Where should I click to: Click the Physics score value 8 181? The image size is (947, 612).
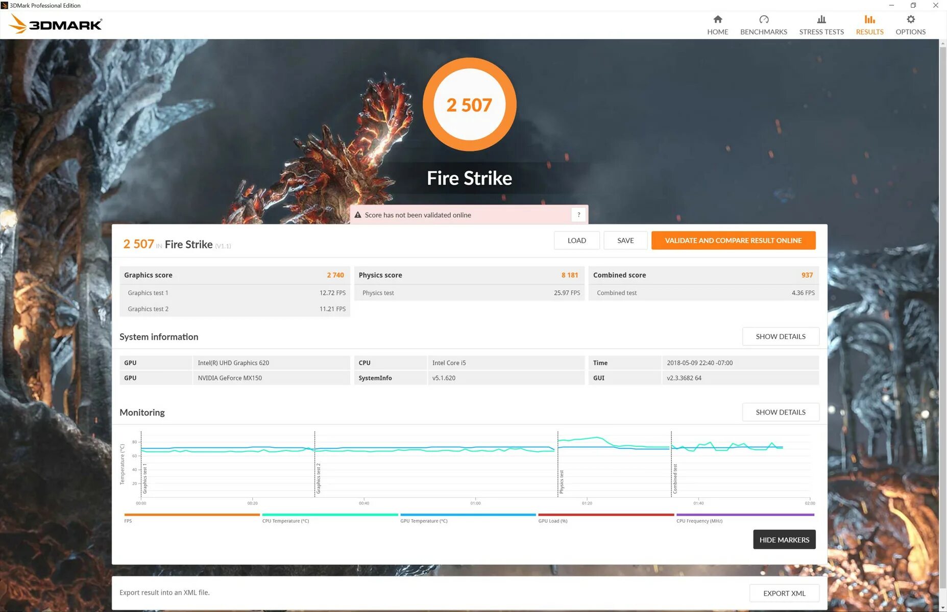click(570, 275)
